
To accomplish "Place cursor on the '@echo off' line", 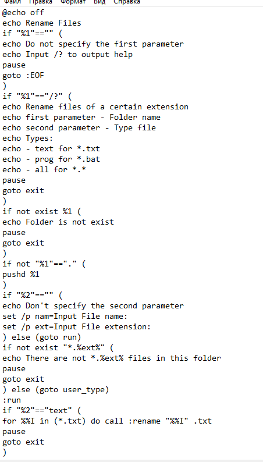I will [x=23, y=13].
